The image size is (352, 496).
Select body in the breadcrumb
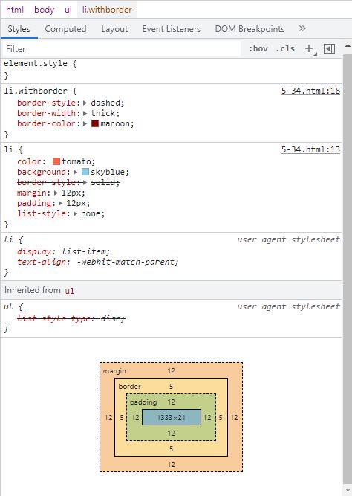pos(45,10)
